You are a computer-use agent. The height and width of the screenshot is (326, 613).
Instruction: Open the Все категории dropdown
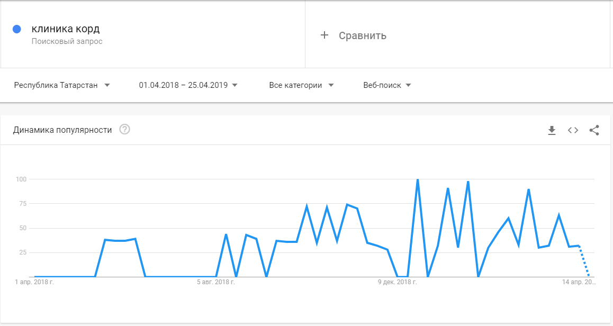point(301,85)
